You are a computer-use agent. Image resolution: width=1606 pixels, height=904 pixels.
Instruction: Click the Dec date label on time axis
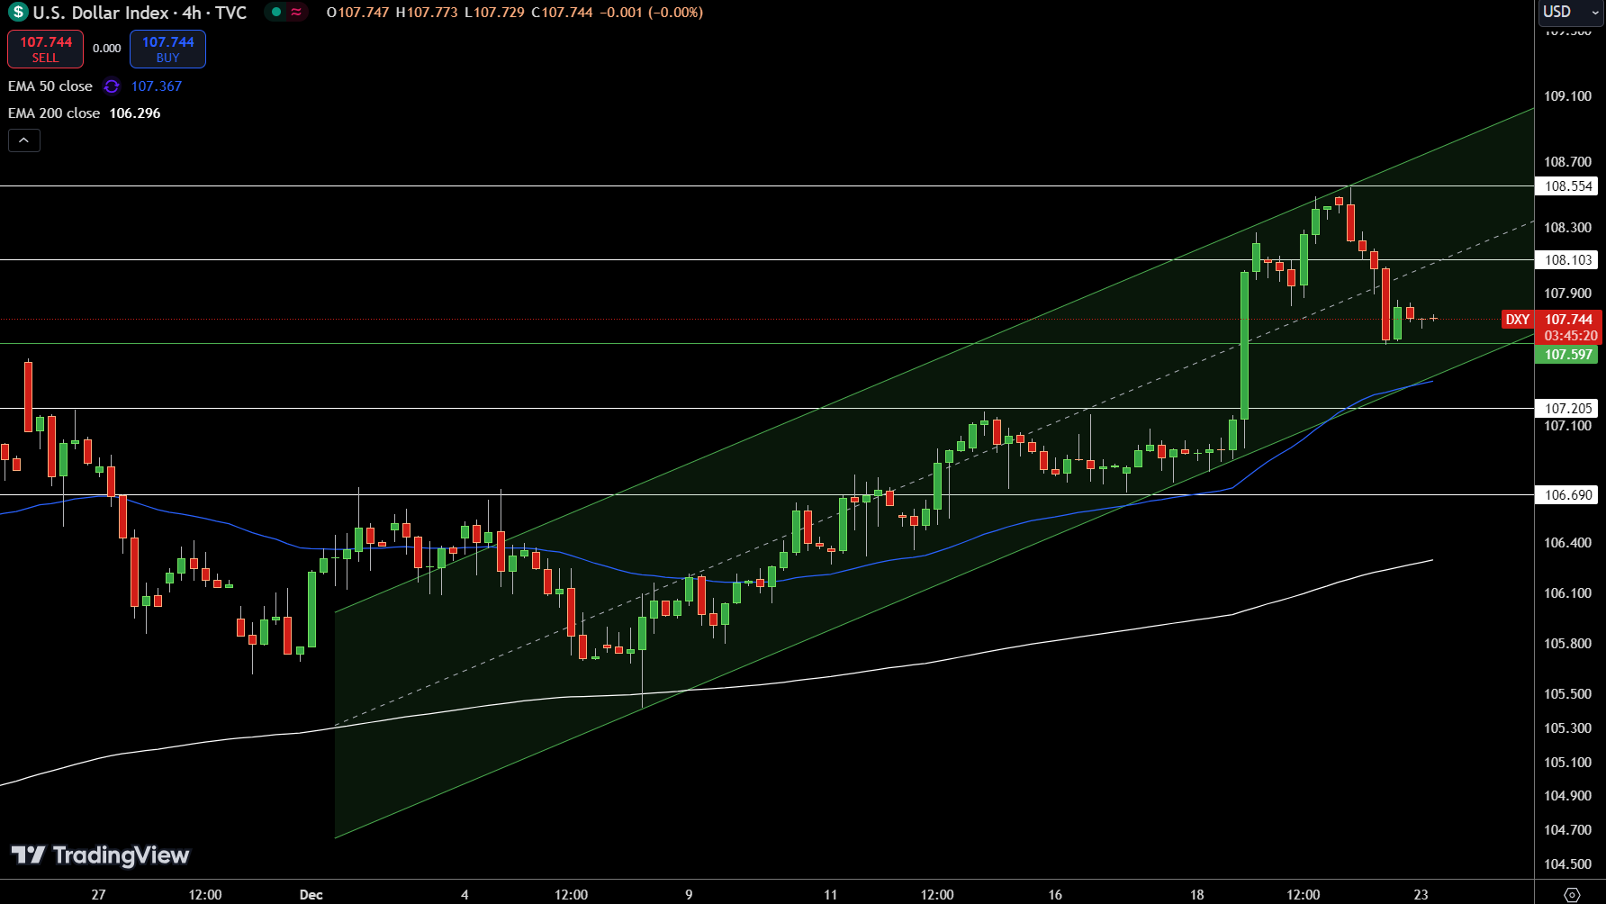coord(311,894)
